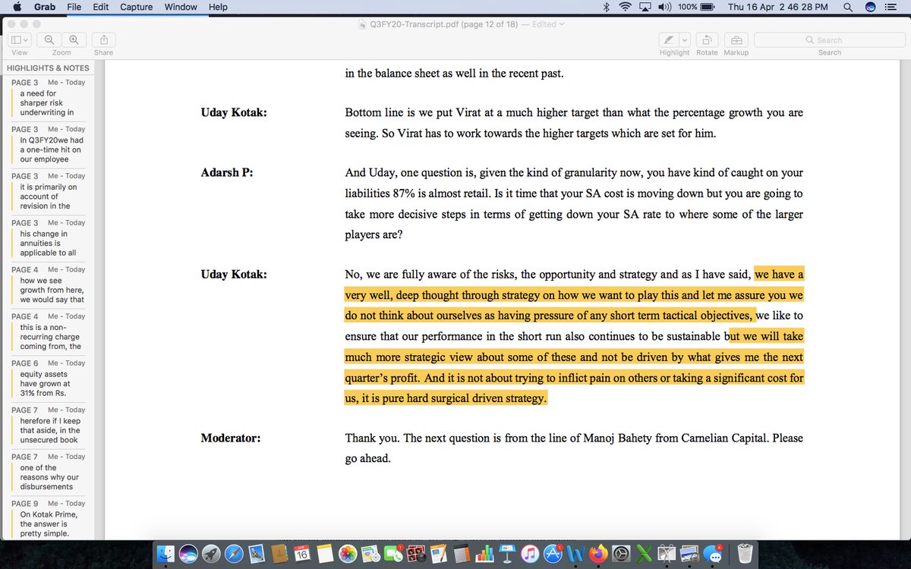Viewport: 911px width, 569px height.
Task: Open the File menu
Action: [x=74, y=7]
